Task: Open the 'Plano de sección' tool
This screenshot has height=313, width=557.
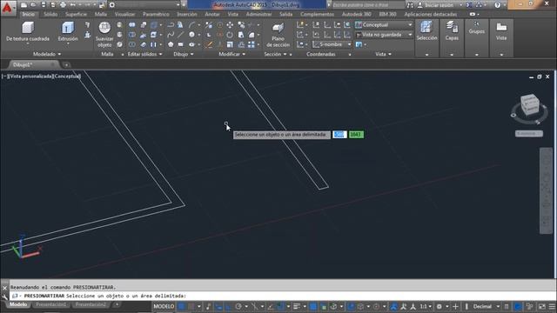Action: pos(278,35)
